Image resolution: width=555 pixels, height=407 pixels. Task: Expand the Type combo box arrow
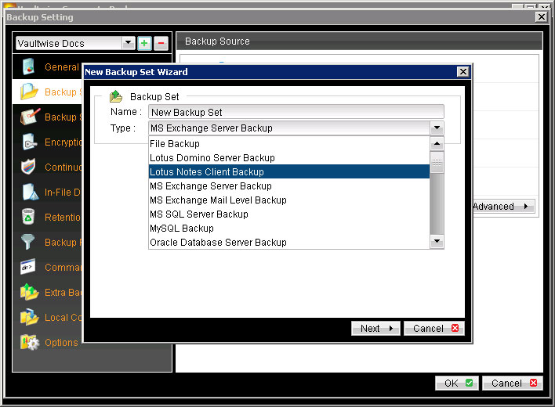click(x=437, y=128)
